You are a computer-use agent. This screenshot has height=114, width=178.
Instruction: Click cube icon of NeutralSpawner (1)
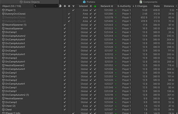point(3,25)
